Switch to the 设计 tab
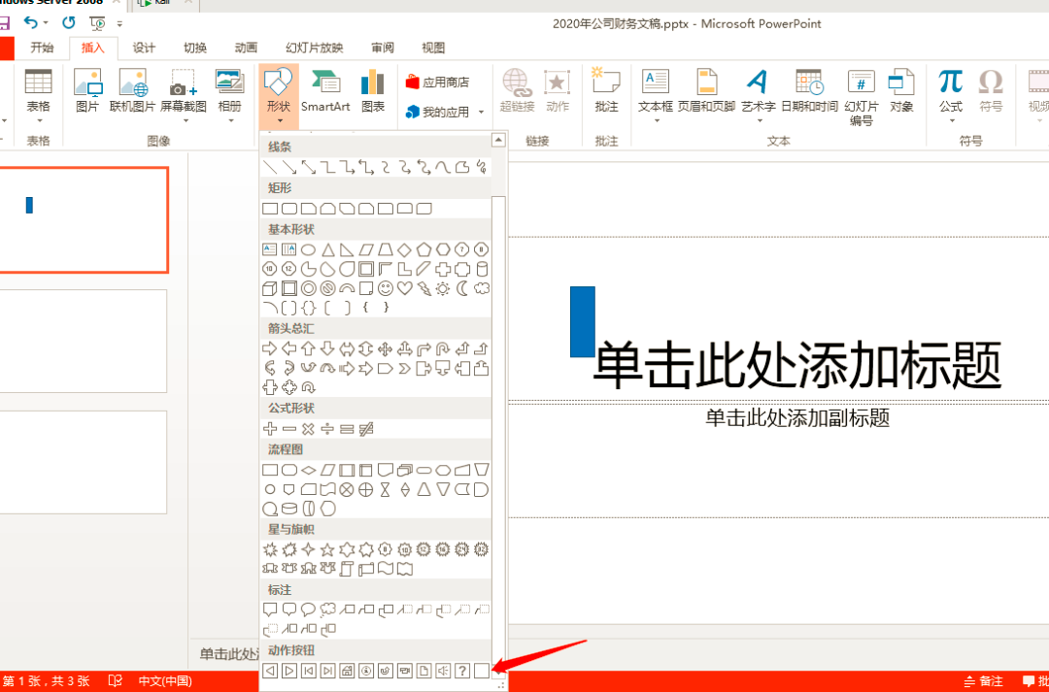 (x=143, y=48)
